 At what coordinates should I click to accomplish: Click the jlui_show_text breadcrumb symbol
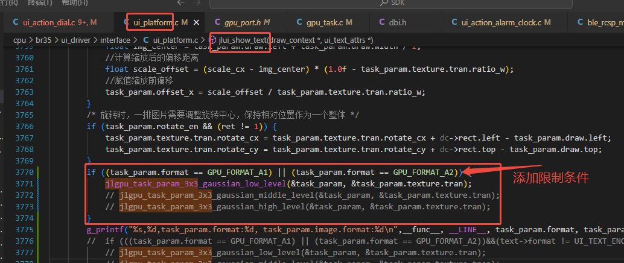243,40
